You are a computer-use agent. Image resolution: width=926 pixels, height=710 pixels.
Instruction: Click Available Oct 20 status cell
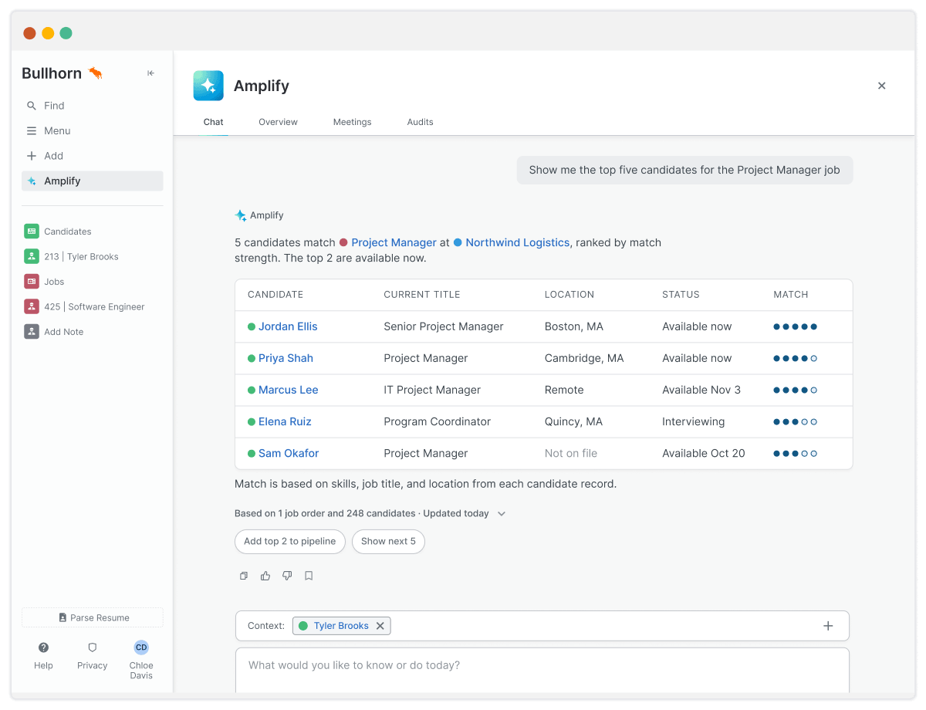click(x=704, y=453)
